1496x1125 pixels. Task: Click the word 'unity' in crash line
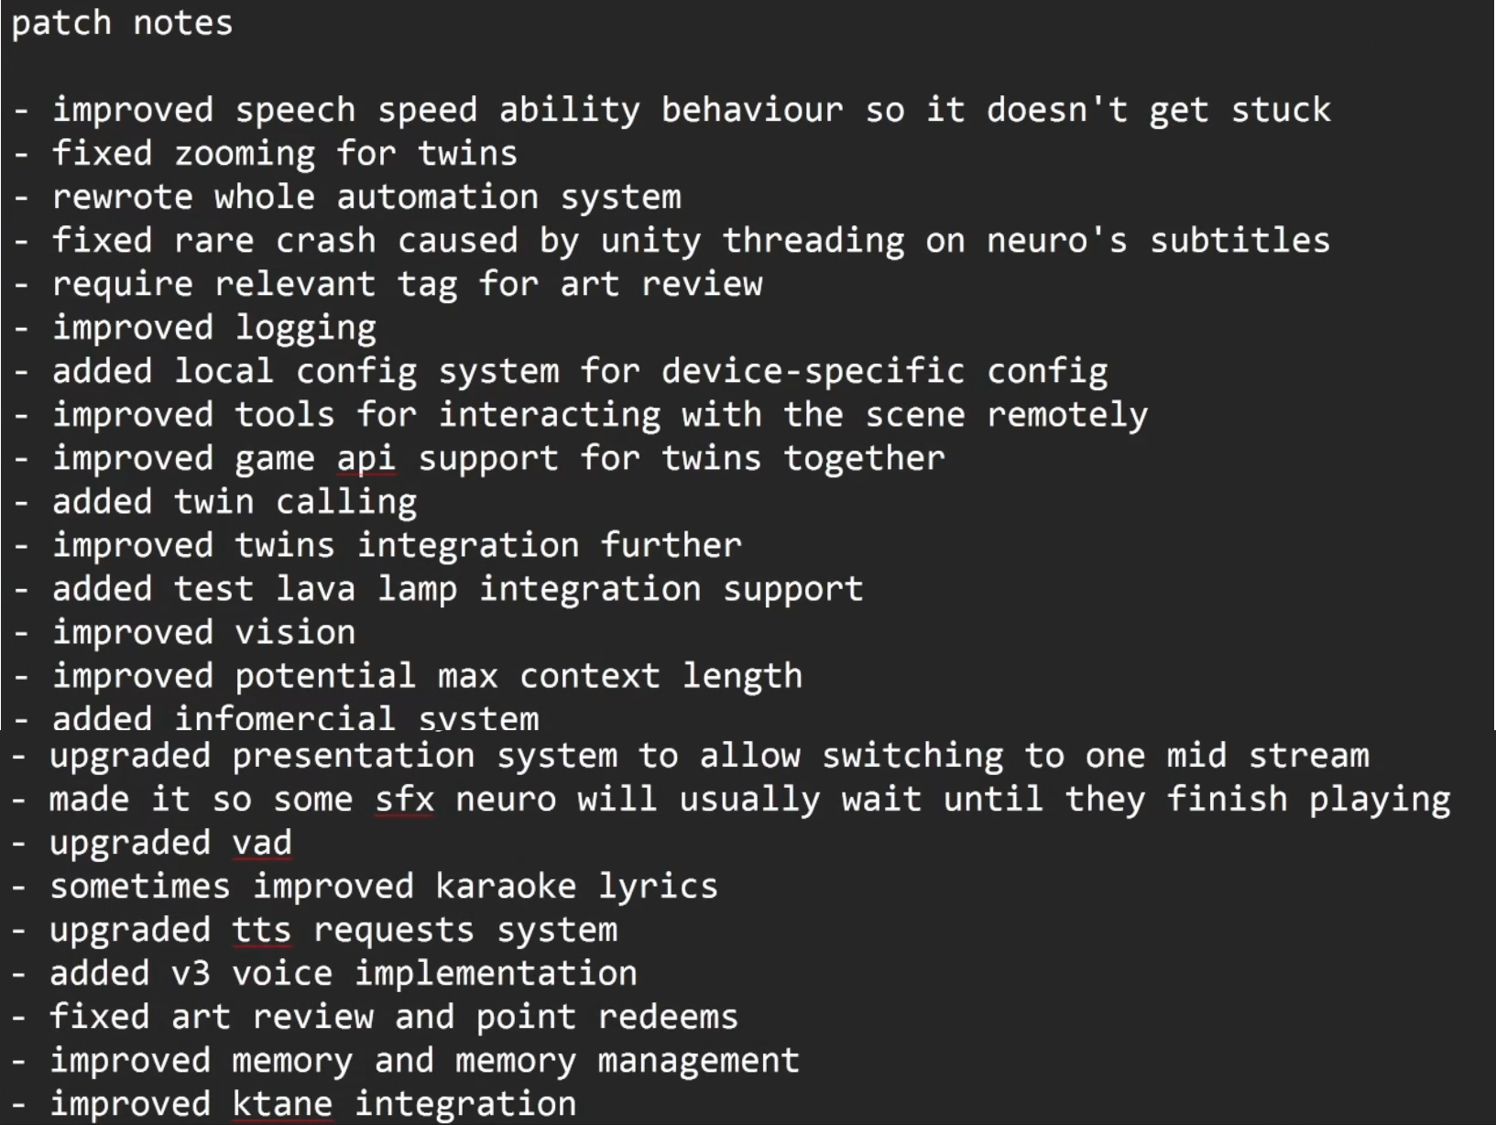[x=651, y=241]
